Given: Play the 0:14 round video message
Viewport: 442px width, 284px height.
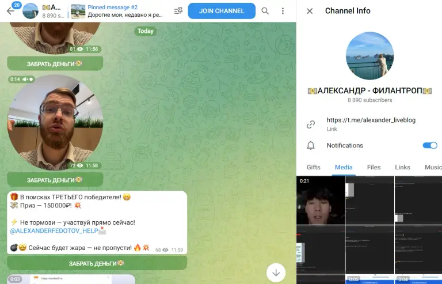Looking at the screenshot, I should point(55,123).
